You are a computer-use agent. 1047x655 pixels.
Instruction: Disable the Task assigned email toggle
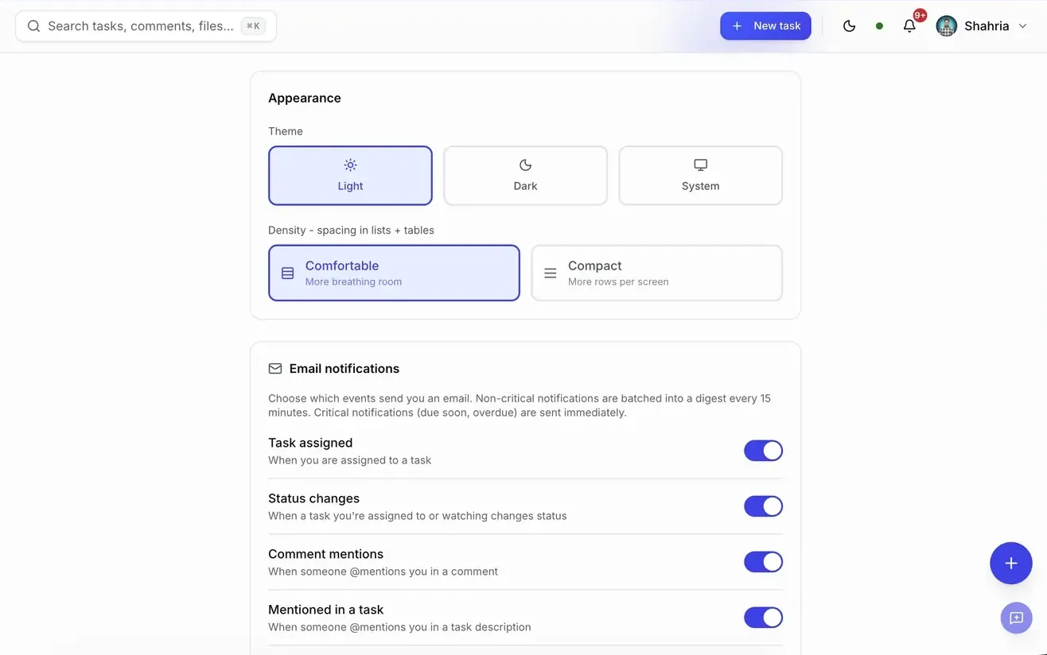763,451
